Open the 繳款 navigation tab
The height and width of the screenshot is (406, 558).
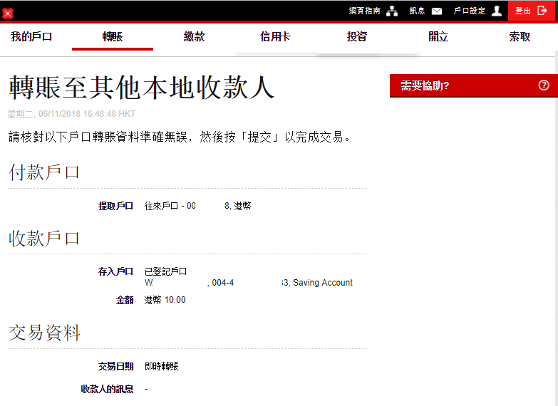point(194,37)
